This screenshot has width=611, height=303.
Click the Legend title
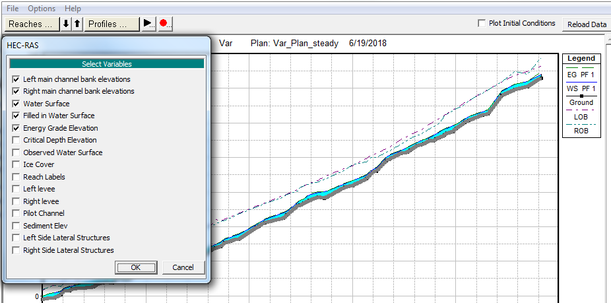[x=581, y=59]
